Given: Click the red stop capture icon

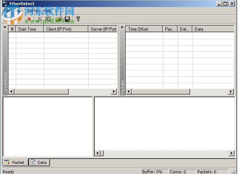Looking at the screenshot, I should click(x=29, y=19).
